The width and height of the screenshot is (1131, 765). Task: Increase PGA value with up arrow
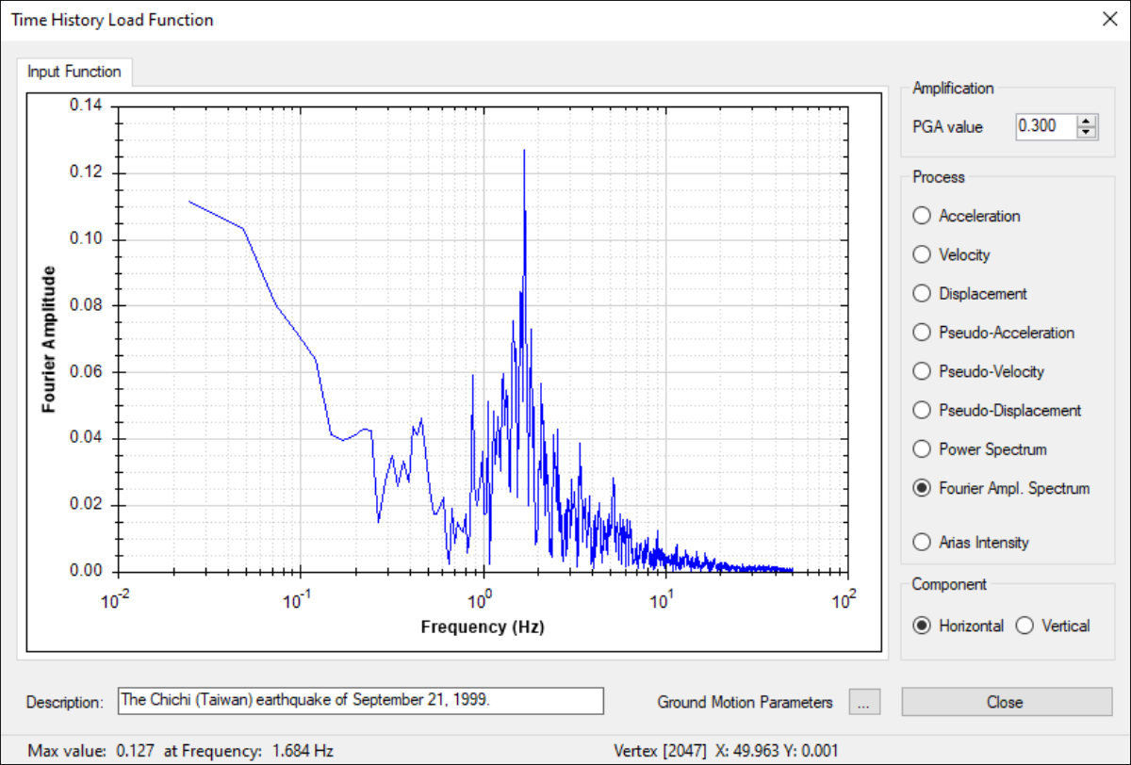click(x=1088, y=121)
